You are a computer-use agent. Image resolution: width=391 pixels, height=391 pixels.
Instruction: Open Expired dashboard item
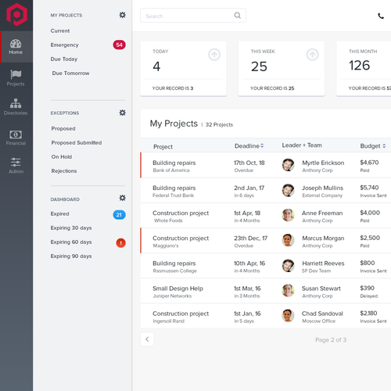click(60, 213)
